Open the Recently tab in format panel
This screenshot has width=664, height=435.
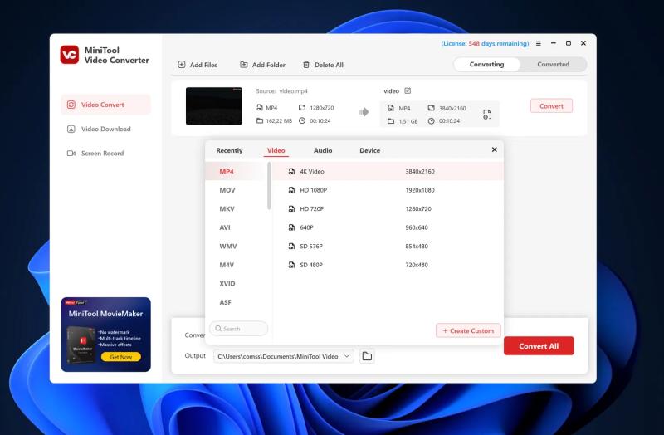[x=229, y=150]
